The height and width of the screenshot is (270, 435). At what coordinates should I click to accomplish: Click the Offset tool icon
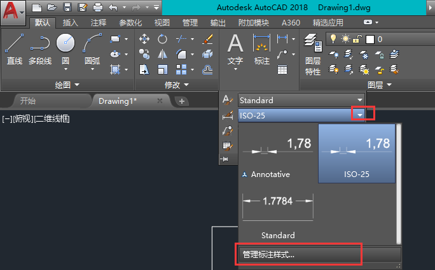(207, 69)
